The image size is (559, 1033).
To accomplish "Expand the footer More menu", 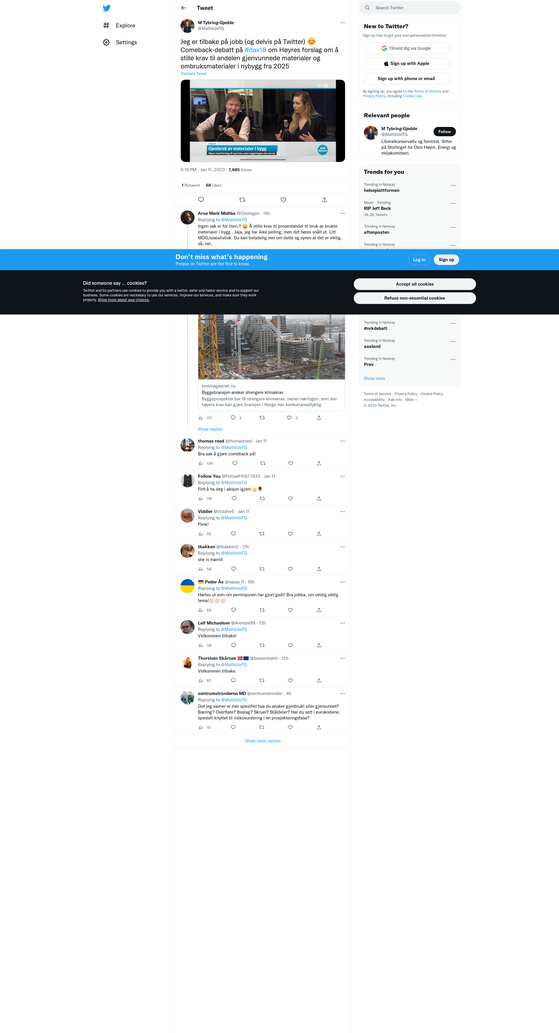I will coord(411,400).
